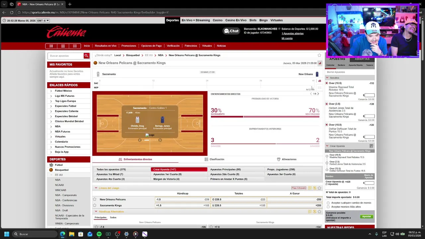Remove the Maxime Raynaud Over 10.5 selection
Image resolution: width=425 pixels, height=239 pixels.
pyautogui.click(x=327, y=83)
